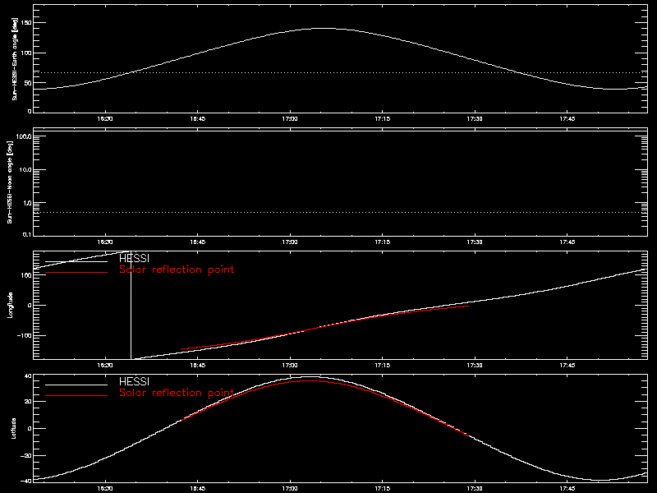Select the 'Latitude' y-axis title
The height and width of the screenshot is (493, 657).
(13, 428)
